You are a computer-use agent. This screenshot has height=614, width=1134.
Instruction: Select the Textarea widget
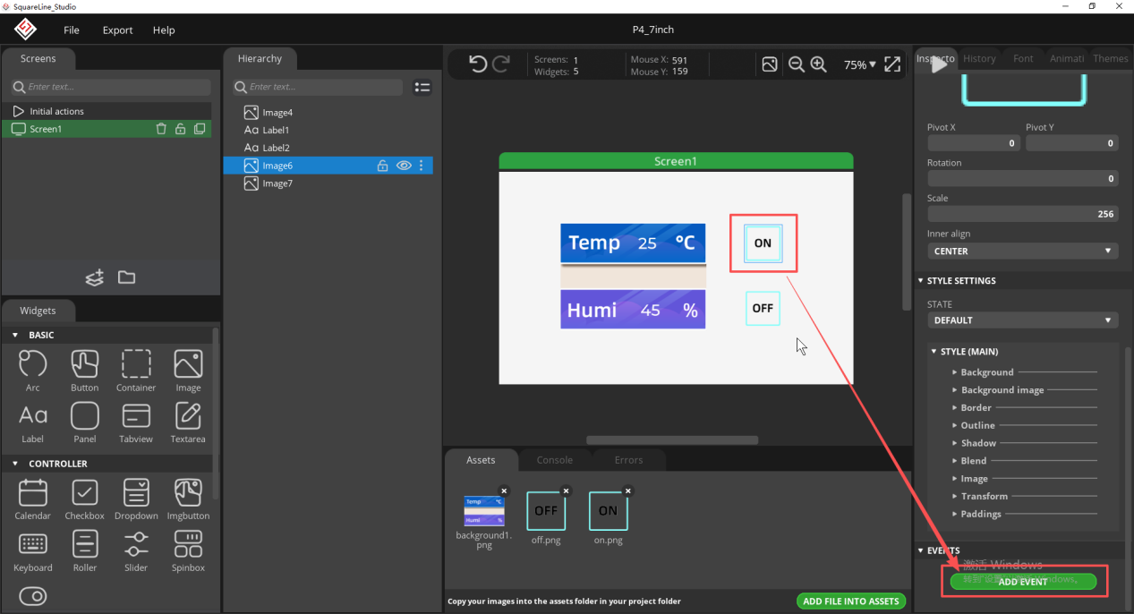coord(188,422)
